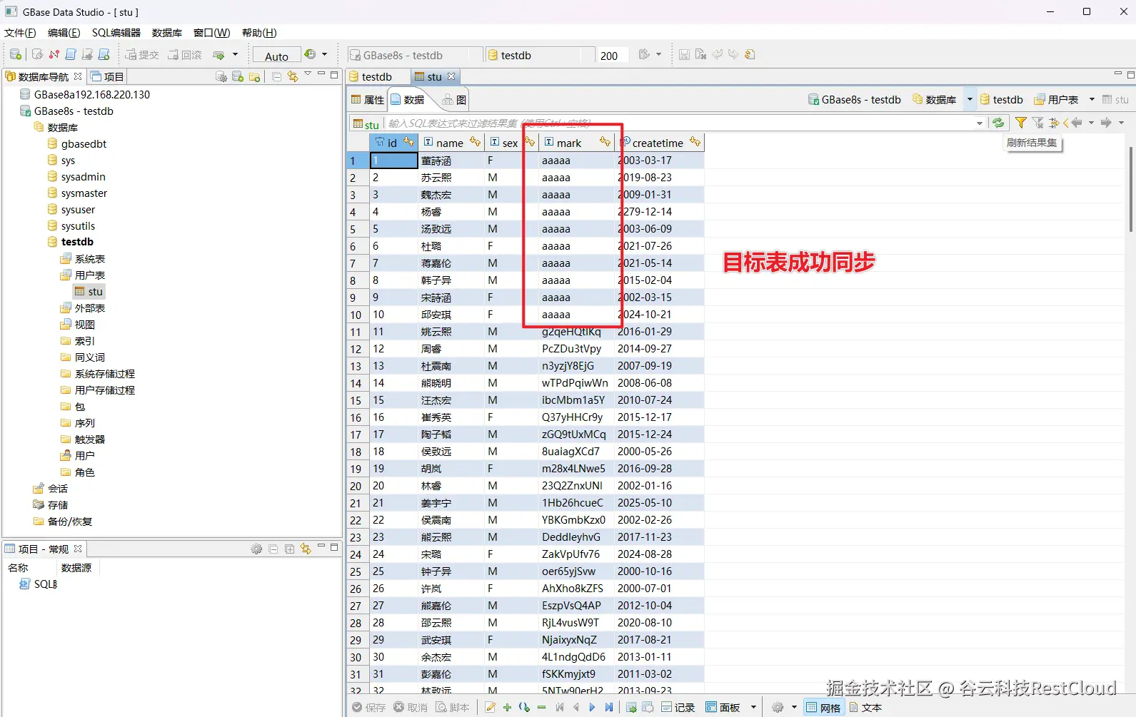Open the SQL编辑器 menu
Screen dimensions: 1136x717
[116, 33]
